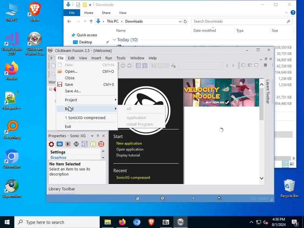Click the Stop square toolbar icon
The height and width of the screenshot is (228, 304).
pos(265,65)
